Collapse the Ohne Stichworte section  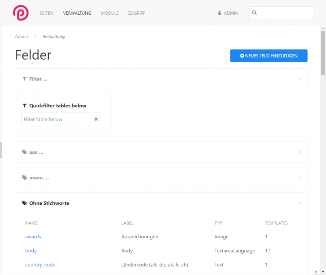(x=299, y=203)
